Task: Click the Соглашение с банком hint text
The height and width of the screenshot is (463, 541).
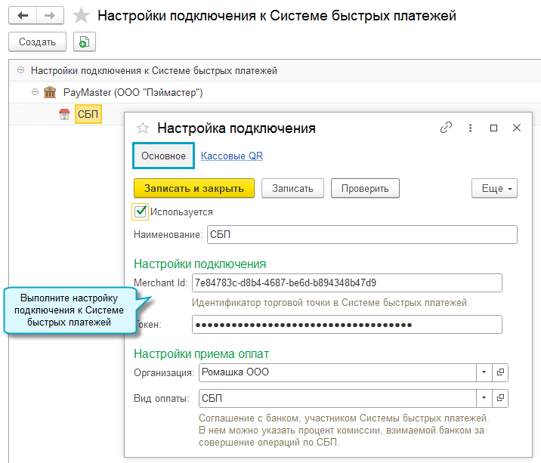Action: click(344, 431)
